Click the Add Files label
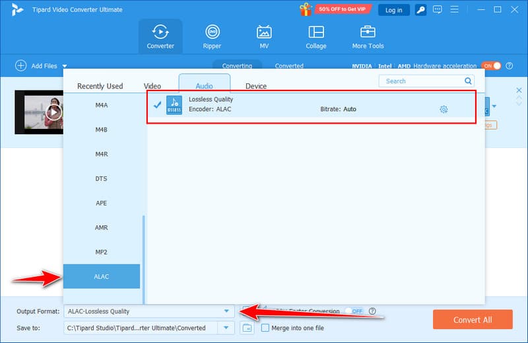This screenshot has width=528, height=343. (44, 66)
